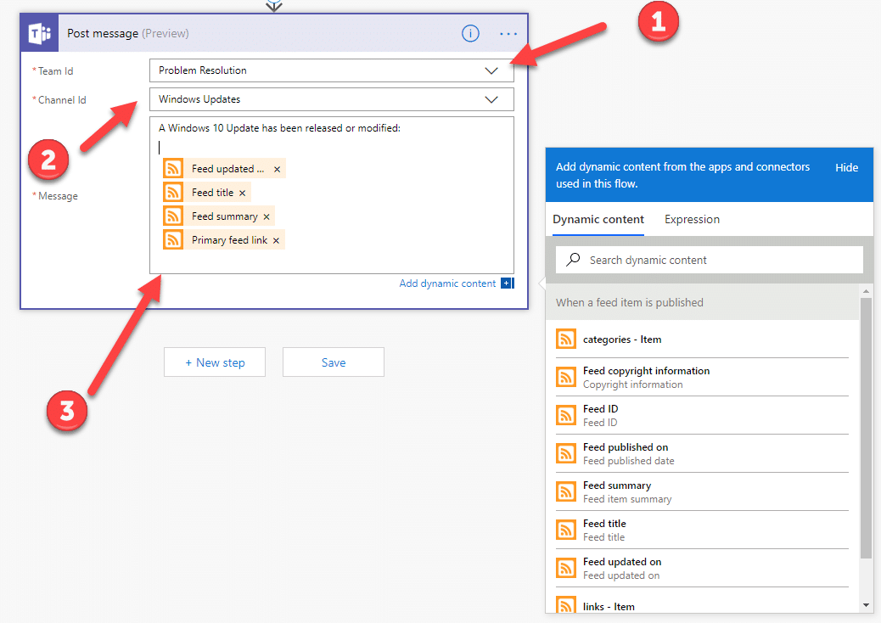The height and width of the screenshot is (623, 881).
Task: Hide the dynamic content panel
Action: coord(846,167)
